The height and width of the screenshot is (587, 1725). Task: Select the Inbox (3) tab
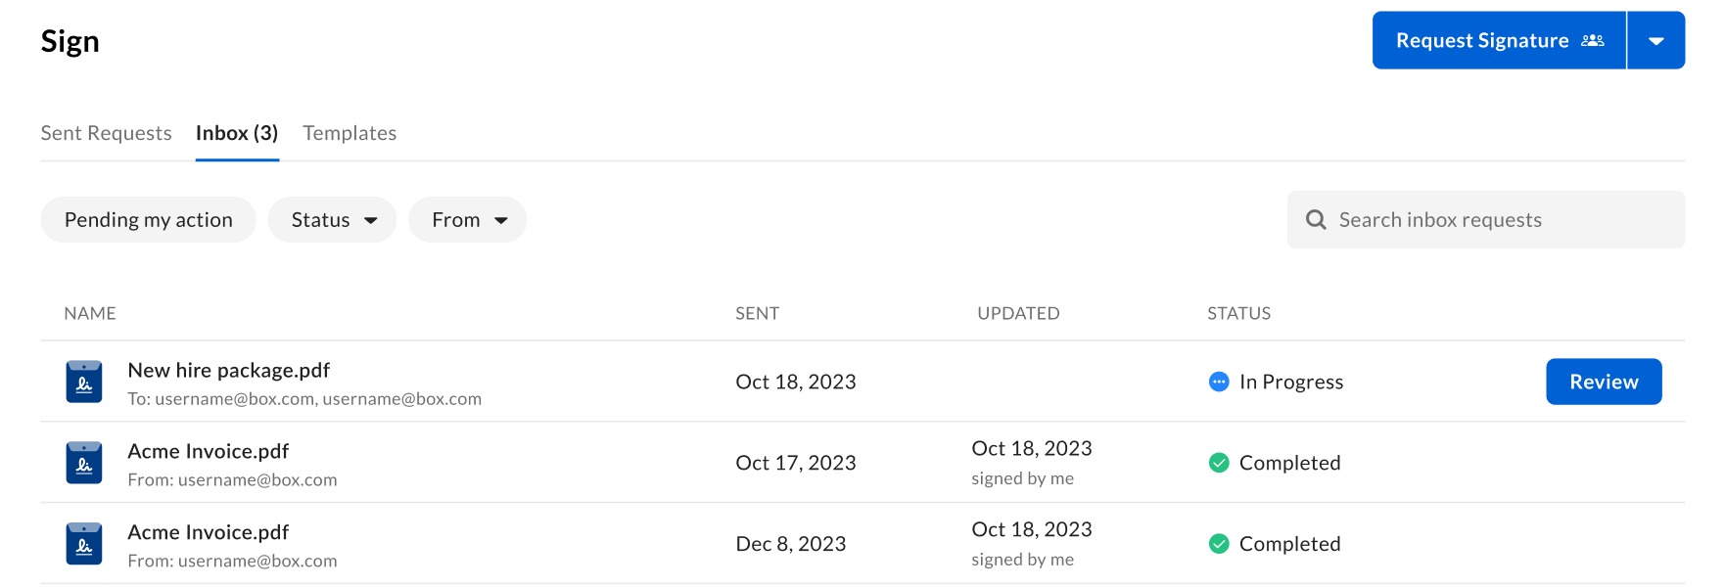pyautogui.click(x=237, y=133)
